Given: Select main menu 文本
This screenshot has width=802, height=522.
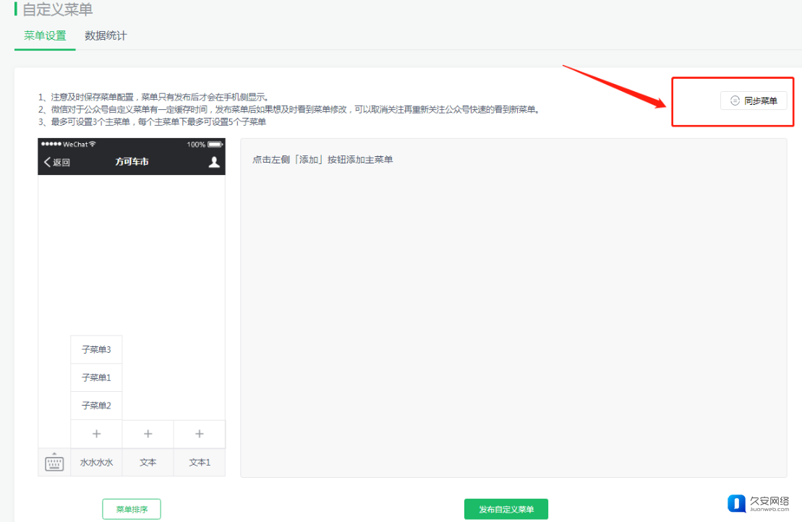Looking at the screenshot, I should (148, 463).
